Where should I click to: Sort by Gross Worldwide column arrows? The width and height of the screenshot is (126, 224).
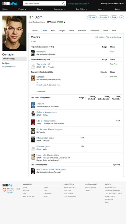121,98
